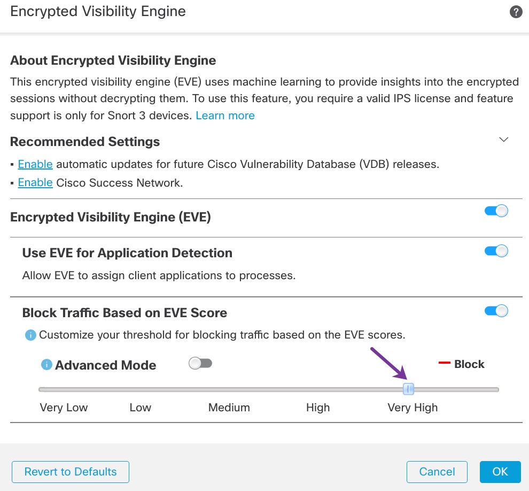Screen dimensions: 529x491
Task: Disable the Encrypted Visibility Engine (EVE) toggle
Action: tap(496, 211)
